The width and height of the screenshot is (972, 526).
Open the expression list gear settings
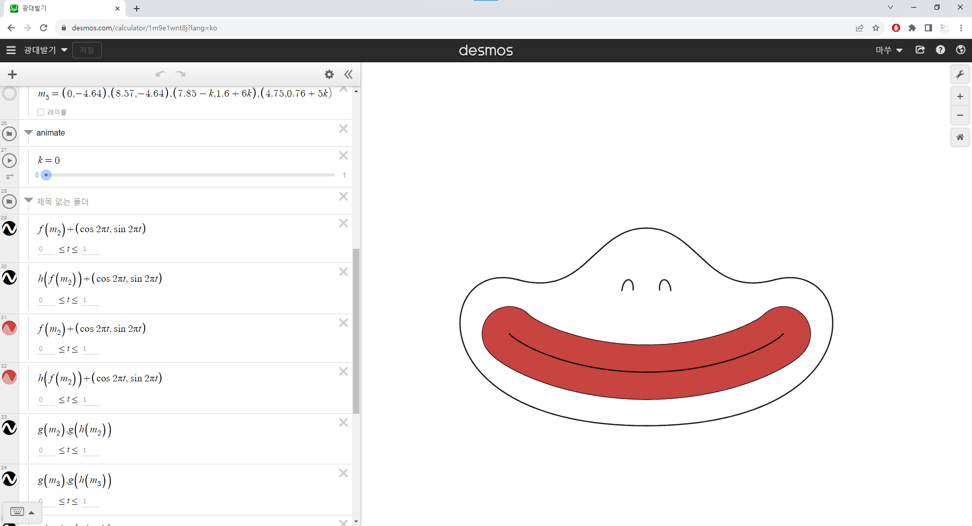coord(329,74)
